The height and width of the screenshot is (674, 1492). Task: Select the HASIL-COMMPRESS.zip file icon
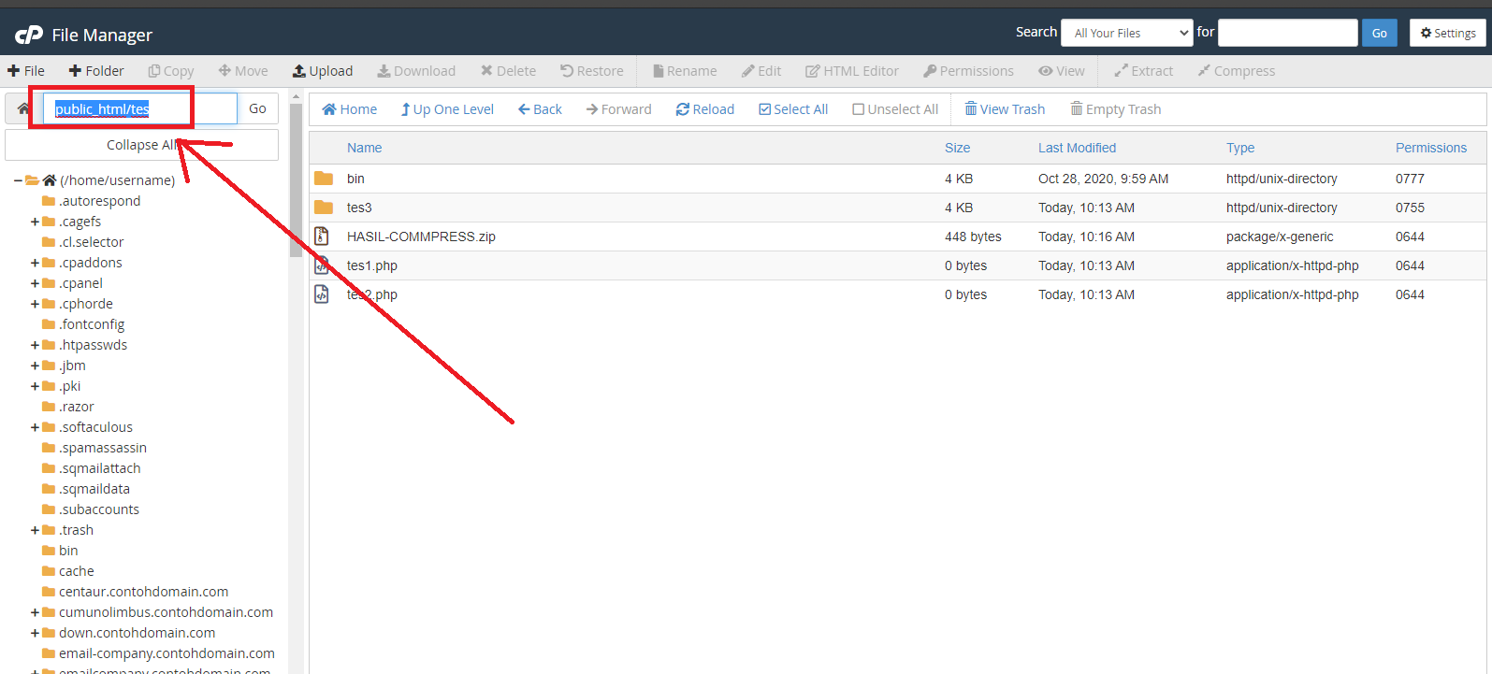tap(322, 237)
